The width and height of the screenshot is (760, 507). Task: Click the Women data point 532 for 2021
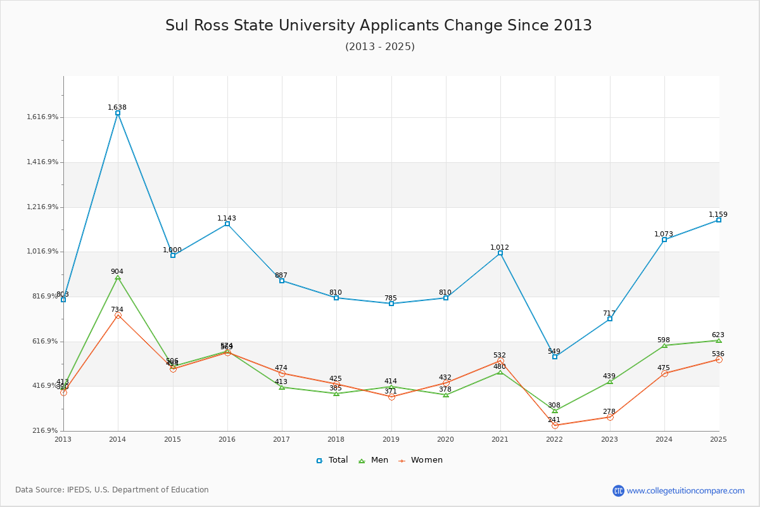pos(500,361)
